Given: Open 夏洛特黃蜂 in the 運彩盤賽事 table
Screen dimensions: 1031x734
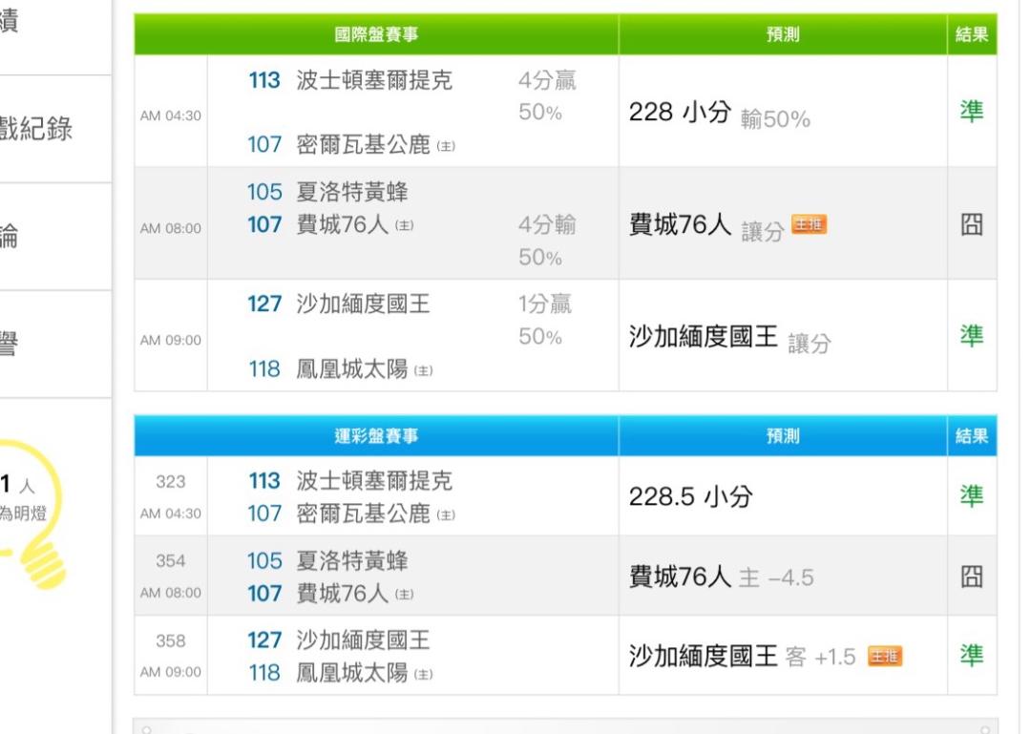Looking at the screenshot, I should (x=351, y=560).
